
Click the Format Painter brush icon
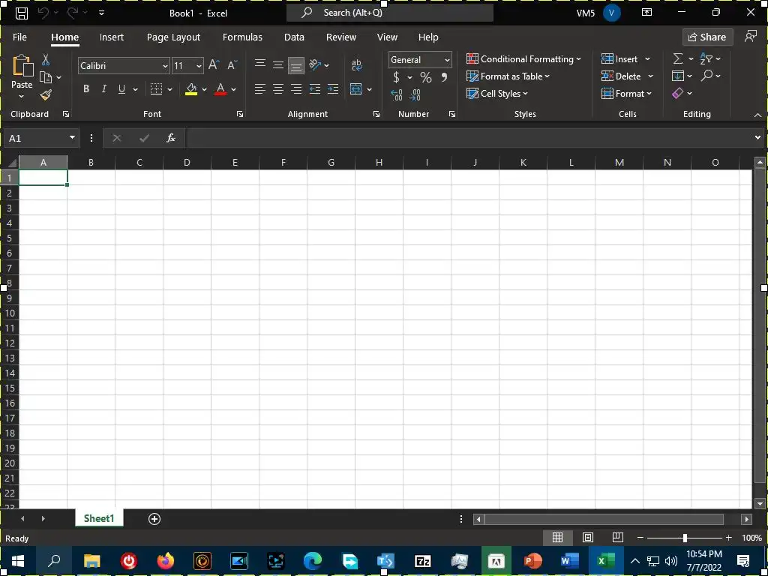pyautogui.click(x=46, y=94)
